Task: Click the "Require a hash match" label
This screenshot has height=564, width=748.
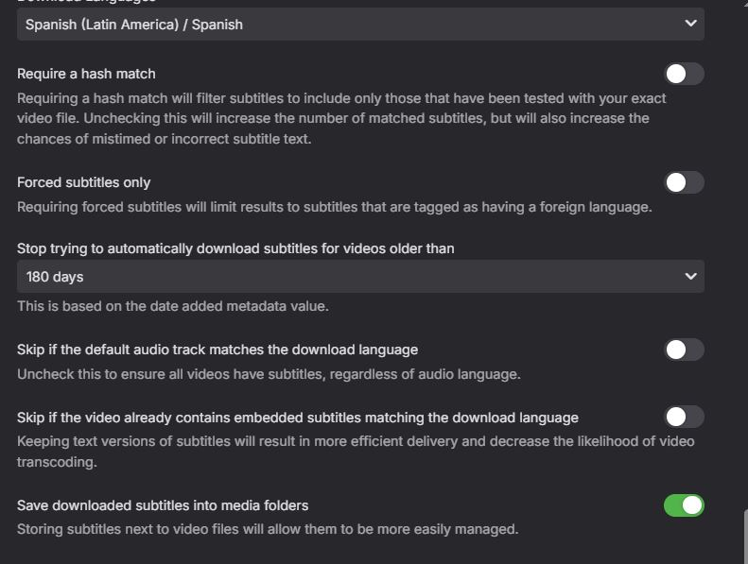Action: click(86, 74)
